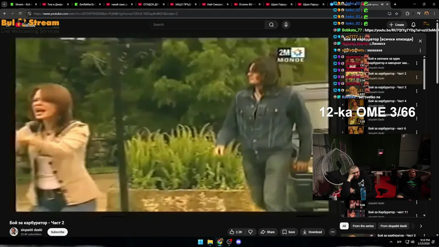
Task: Show hidden system tray icons chevron
Action: point(391,242)
